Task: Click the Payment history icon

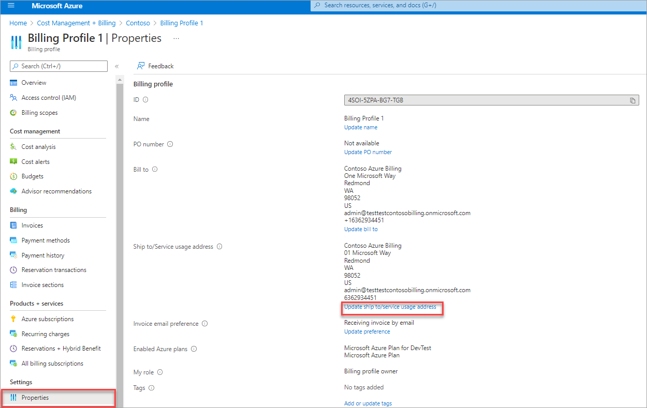Action: point(13,255)
